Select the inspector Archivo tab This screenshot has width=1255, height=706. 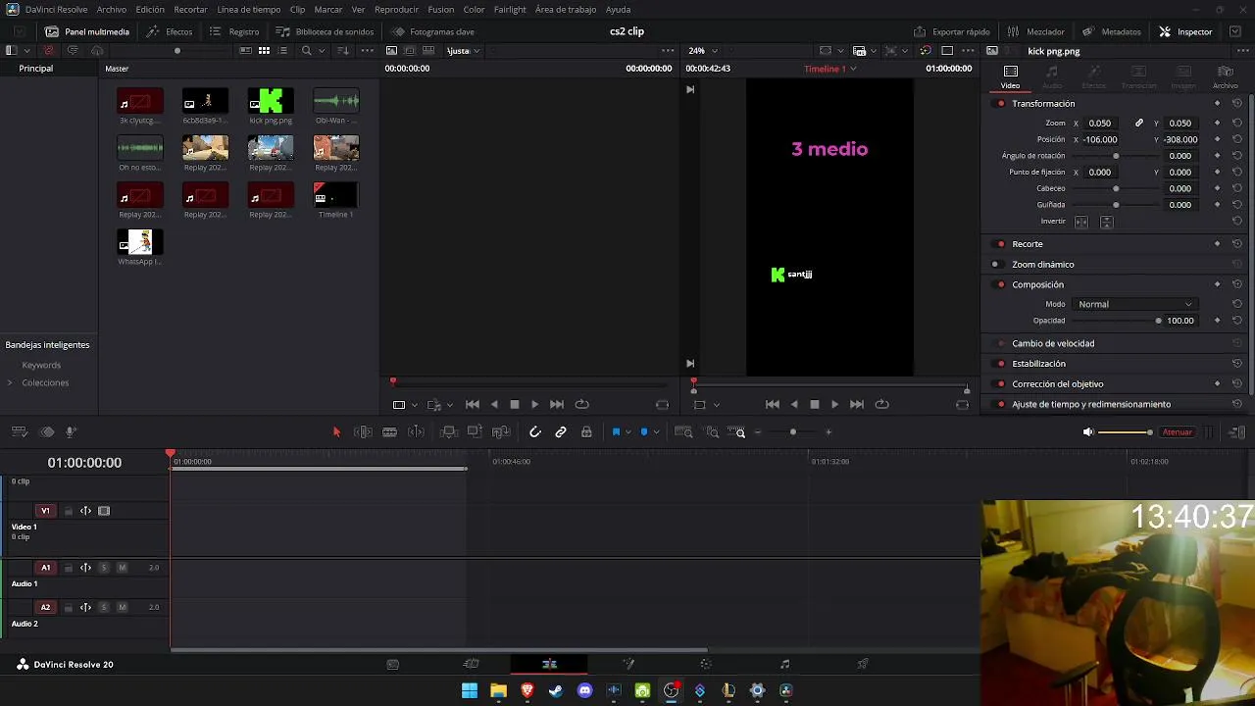point(1226,76)
